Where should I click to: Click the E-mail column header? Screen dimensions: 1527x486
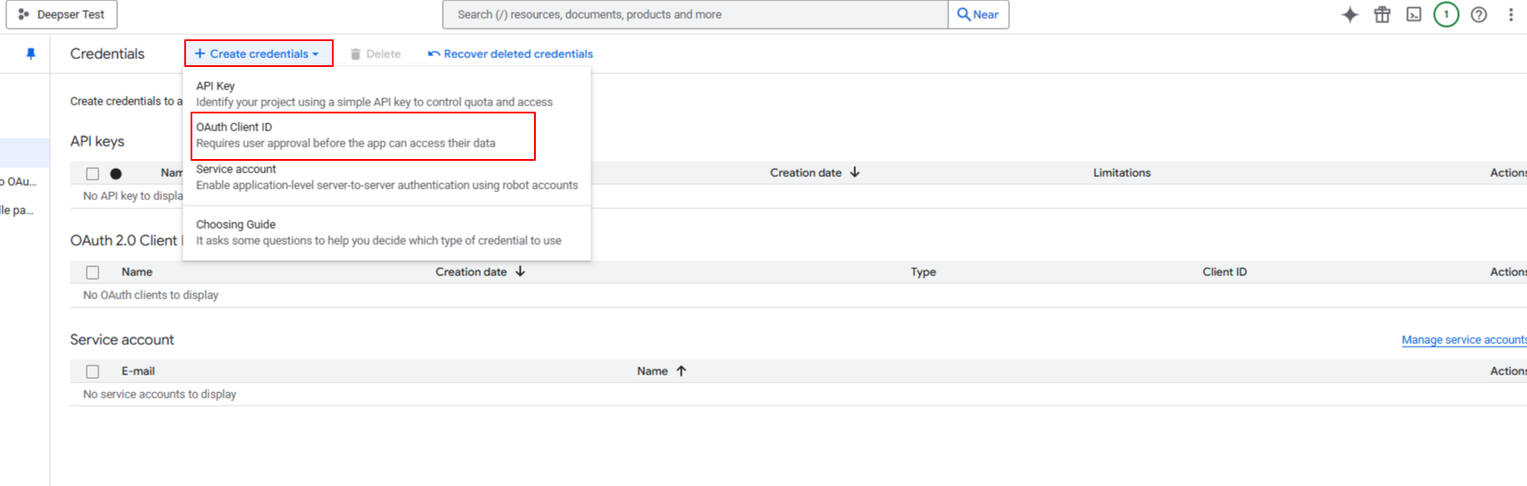(138, 371)
